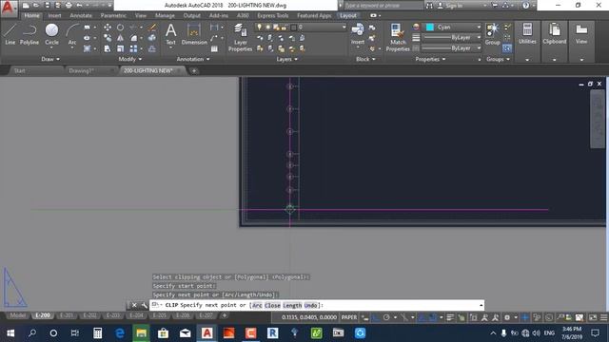This screenshot has height=342, width=609.
Task: Click the Plot printer icon in quick access toolbar
Action: click(x=69, y=6)
